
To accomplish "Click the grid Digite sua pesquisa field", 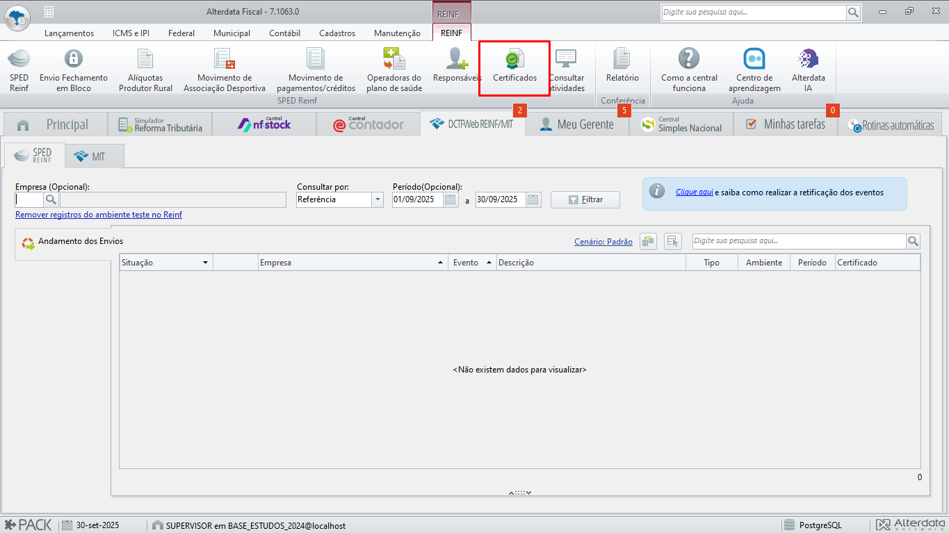I will 799,241.
